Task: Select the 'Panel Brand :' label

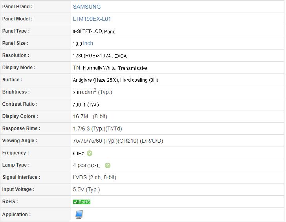Action: 17,7
